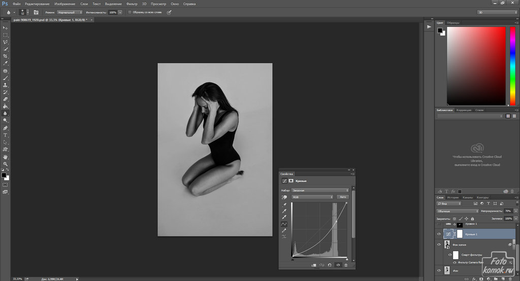Screen dimensions: 520x281
Task: Open the Режим blend mode dropdown in options bar
Action: point(70,12)
